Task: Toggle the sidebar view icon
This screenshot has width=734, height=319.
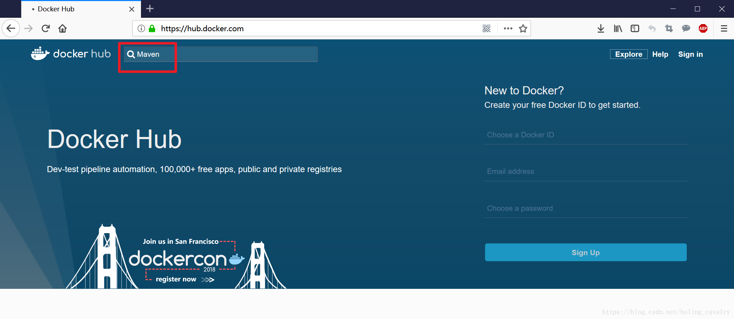Action: [635, 28]
